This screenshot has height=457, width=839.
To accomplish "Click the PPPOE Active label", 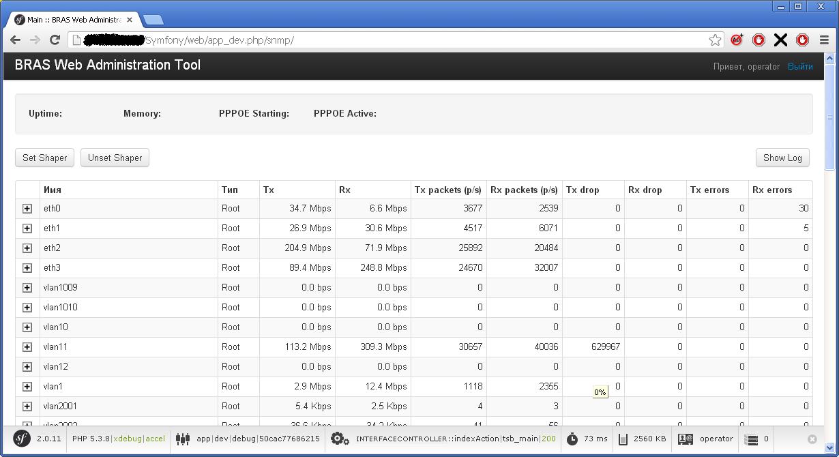I will click(x=345, y=114).
